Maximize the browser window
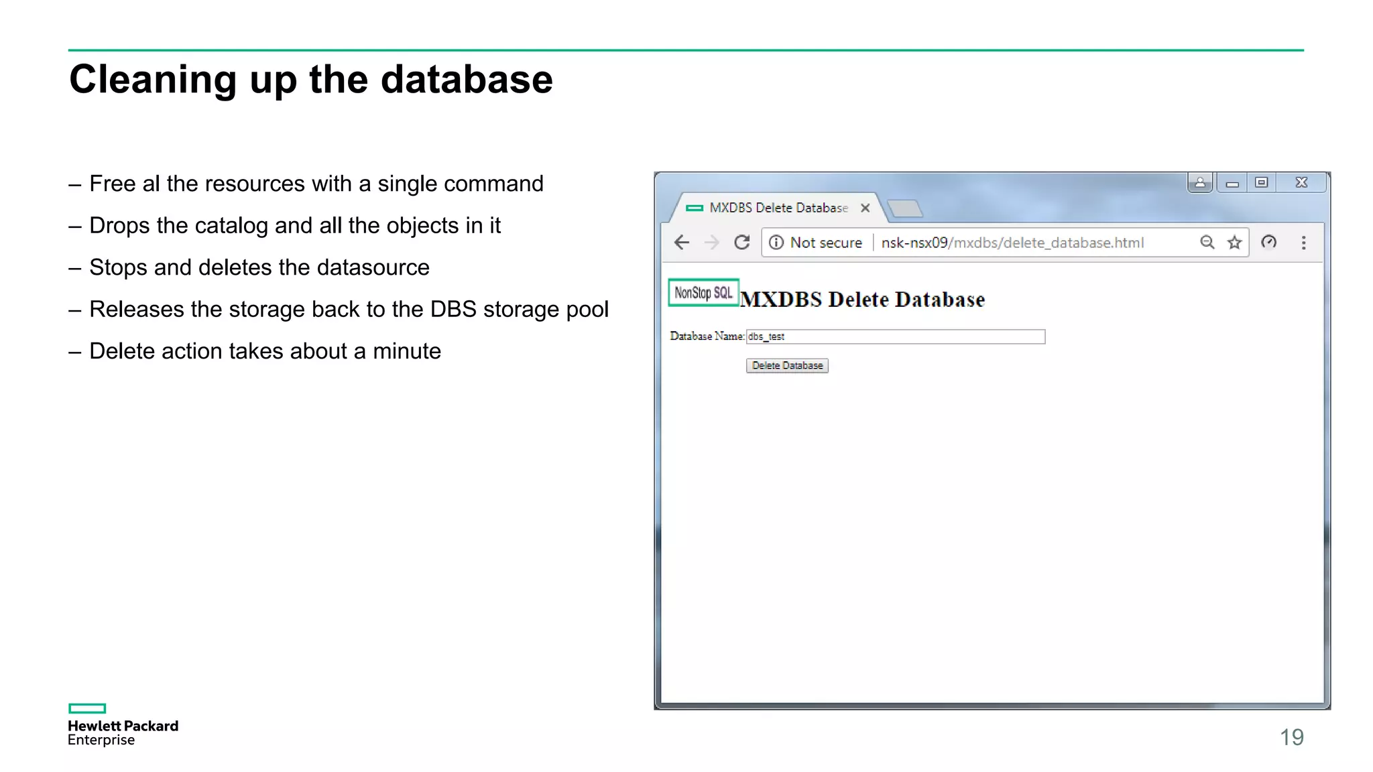Viewport: 1373px width, 772px height. (1261, 182)
